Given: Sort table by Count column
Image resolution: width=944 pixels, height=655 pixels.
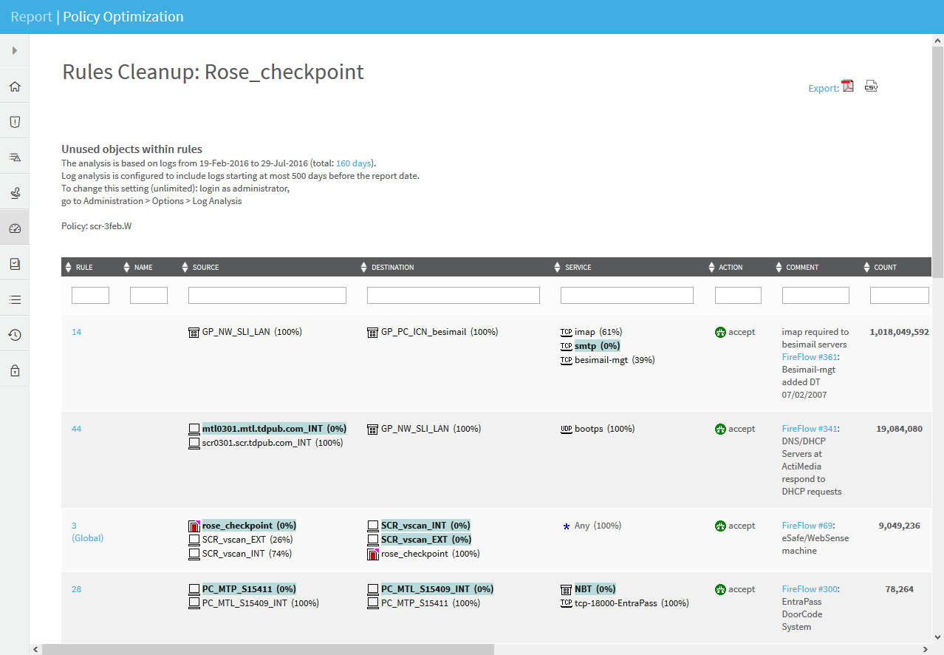Looking at the screenshot, I should point(884,268).
